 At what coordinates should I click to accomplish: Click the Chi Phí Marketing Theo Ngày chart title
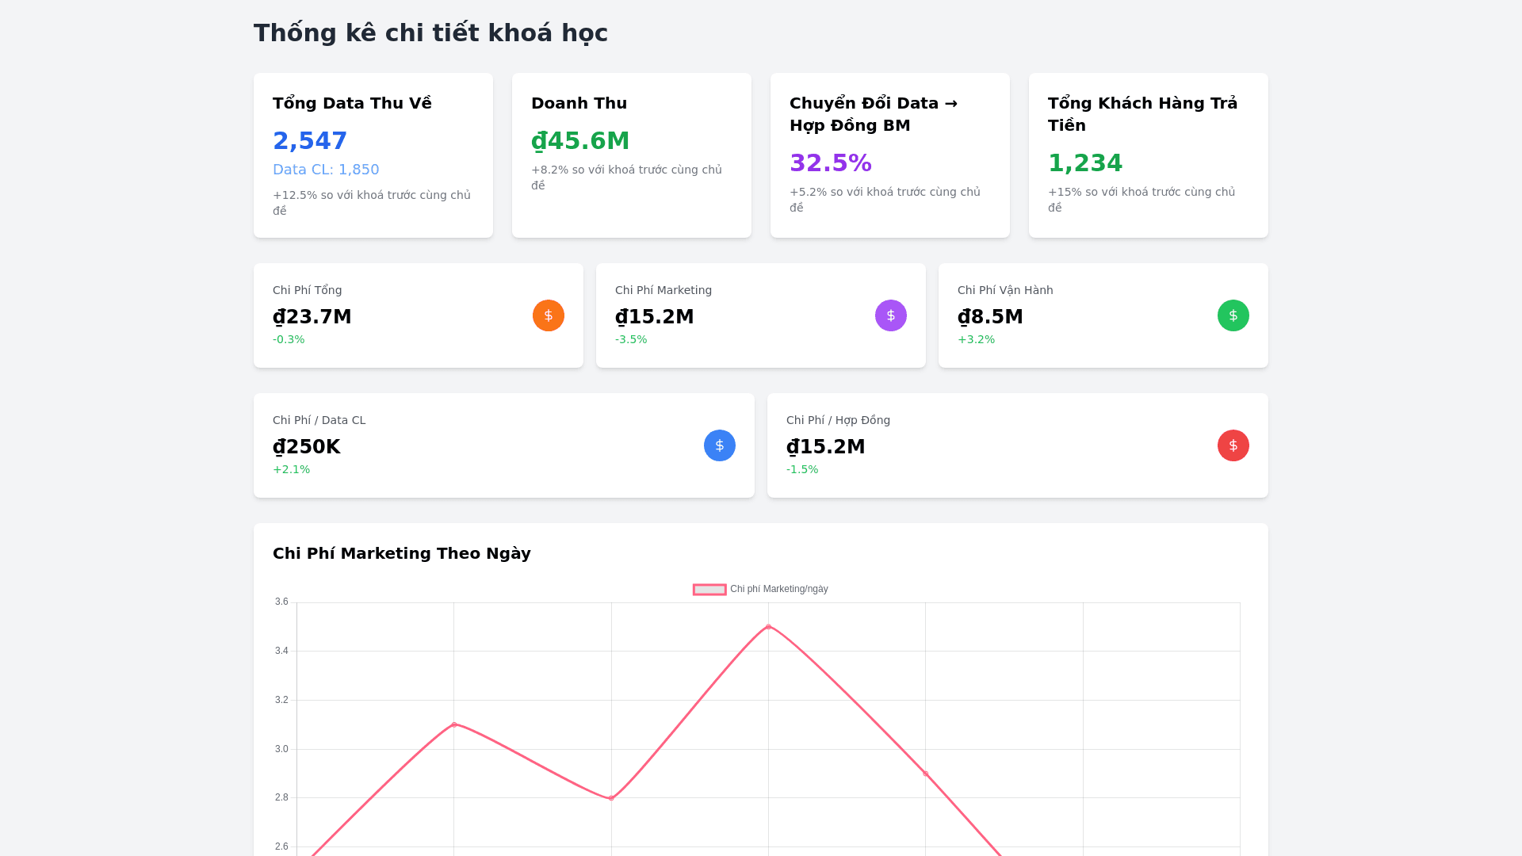click(x=401, y=553)
